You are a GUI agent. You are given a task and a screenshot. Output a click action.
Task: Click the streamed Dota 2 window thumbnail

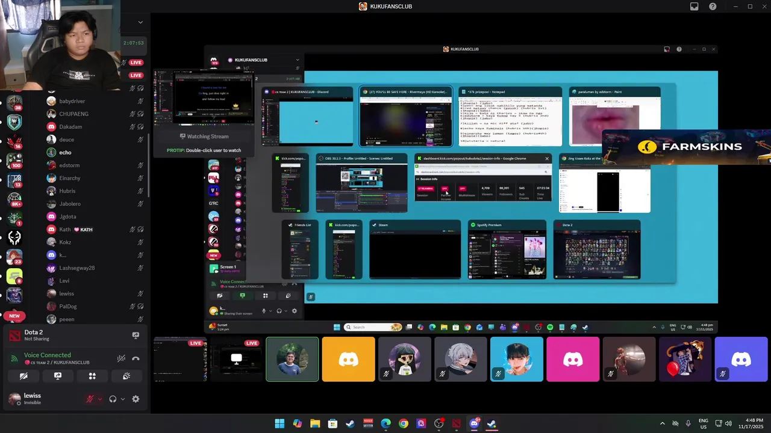point(597,250)
